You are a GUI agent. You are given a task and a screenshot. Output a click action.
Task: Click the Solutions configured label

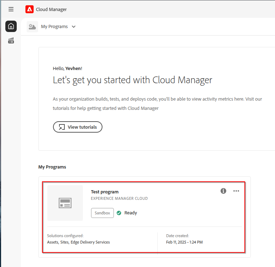(65, 236)
